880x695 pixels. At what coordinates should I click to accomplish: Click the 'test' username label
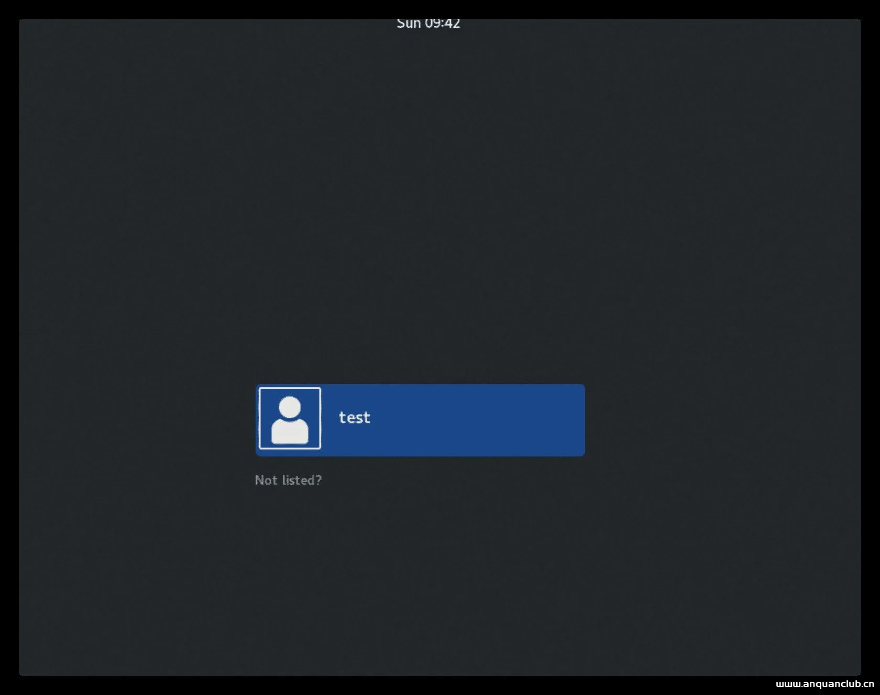(355, 418)
